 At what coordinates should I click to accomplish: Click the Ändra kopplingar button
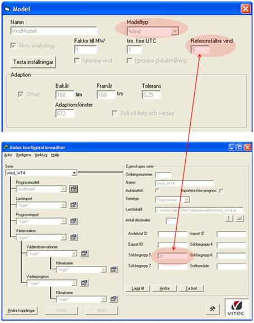(21, 310)
